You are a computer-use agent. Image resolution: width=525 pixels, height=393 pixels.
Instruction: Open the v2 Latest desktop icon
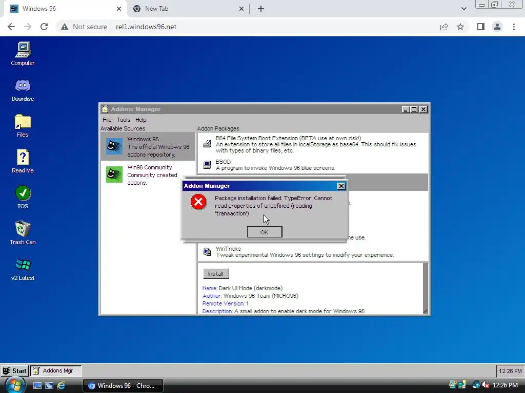point(23,269)
